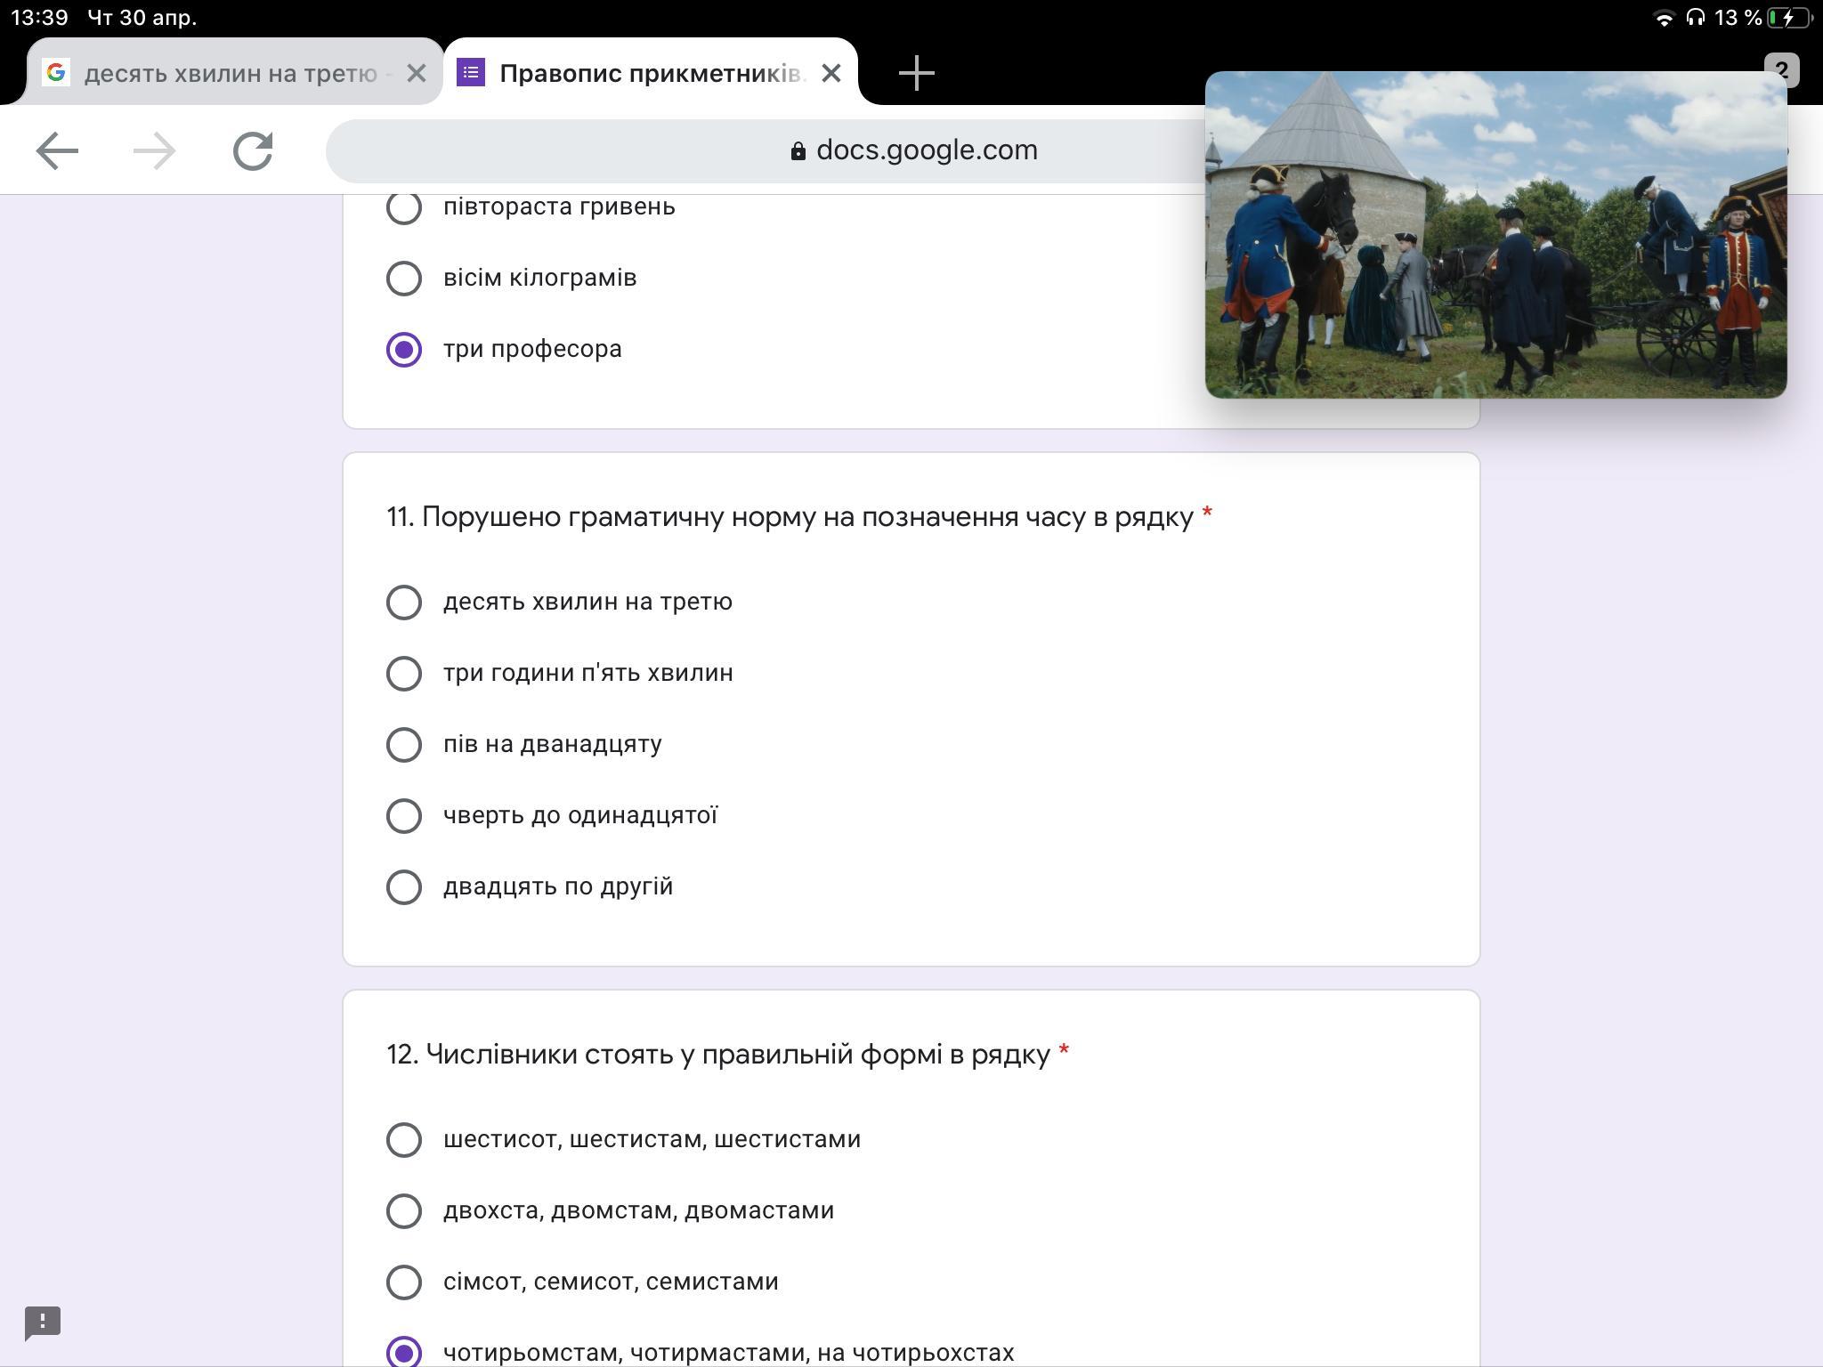Select 'вісім кілограмів' radio button
The width and height of the screenshot is (1823, 1367).
404,278
